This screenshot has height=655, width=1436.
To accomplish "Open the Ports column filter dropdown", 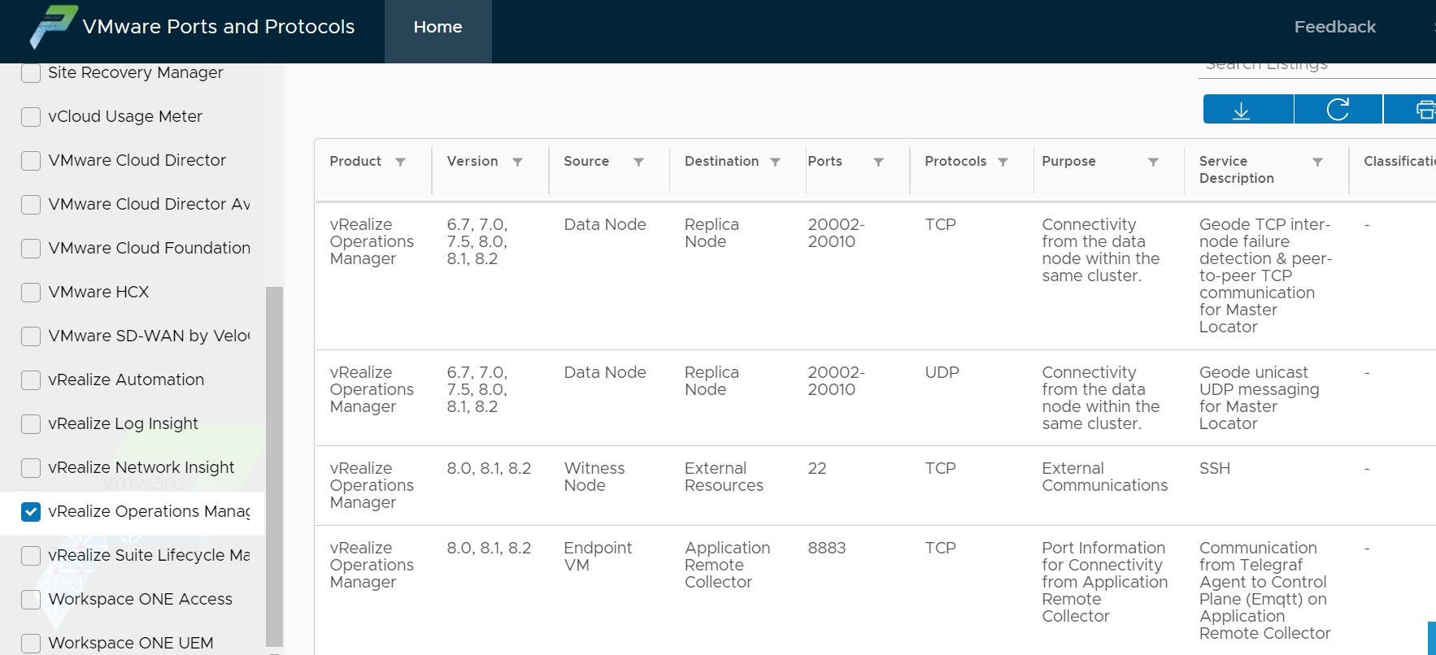I will [878, 162].
